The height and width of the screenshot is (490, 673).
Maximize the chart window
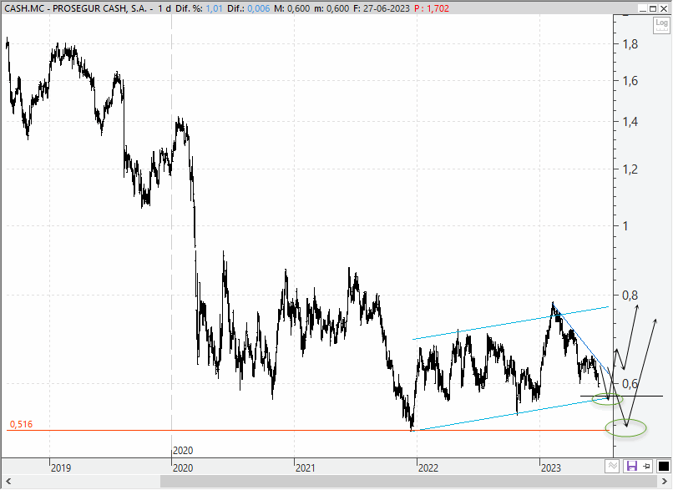(x=652, y=8)
